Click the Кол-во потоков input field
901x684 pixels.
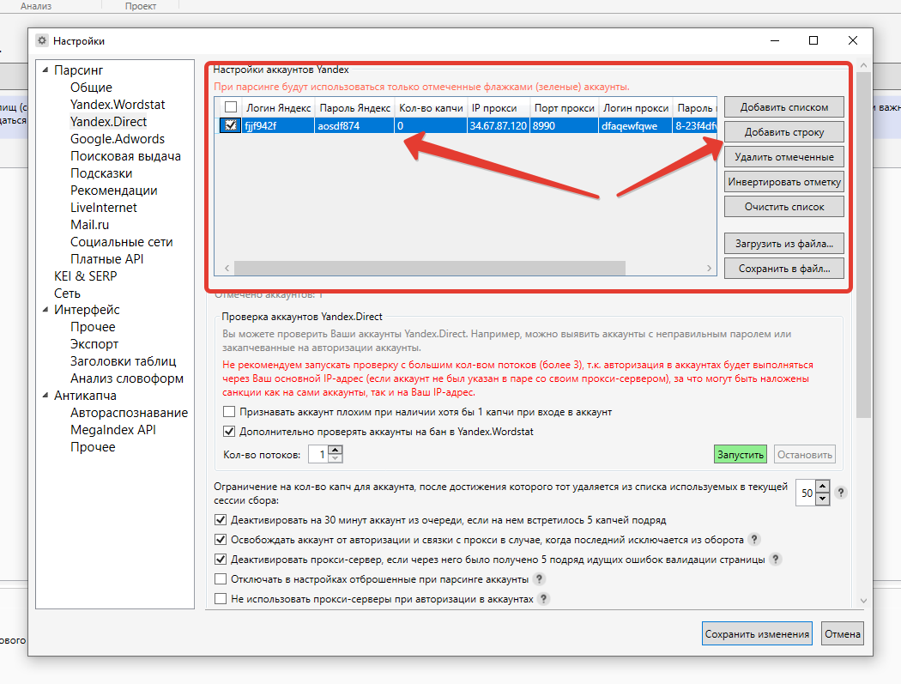tap(318, 455)
